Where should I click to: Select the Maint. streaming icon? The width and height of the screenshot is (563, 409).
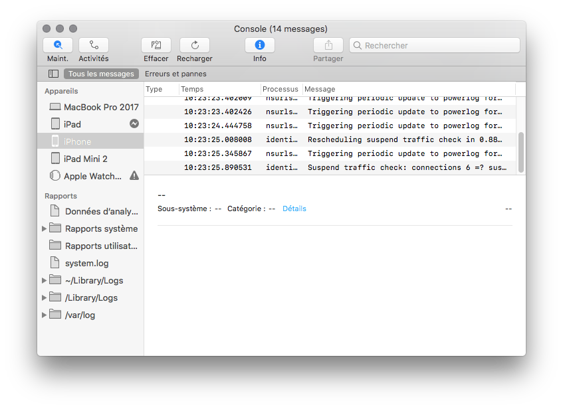click(x=57, y=45)
